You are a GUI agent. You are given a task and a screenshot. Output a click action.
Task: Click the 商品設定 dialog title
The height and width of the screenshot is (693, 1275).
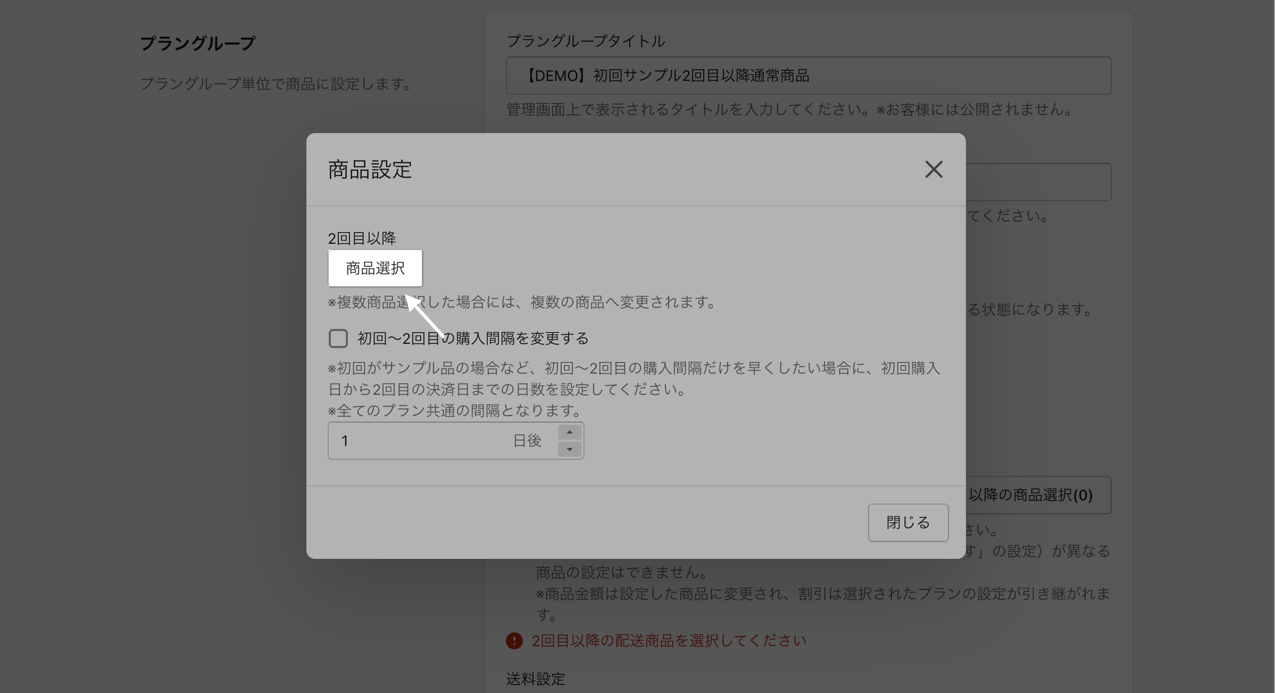pyautogui.click(x=370, y=170)
